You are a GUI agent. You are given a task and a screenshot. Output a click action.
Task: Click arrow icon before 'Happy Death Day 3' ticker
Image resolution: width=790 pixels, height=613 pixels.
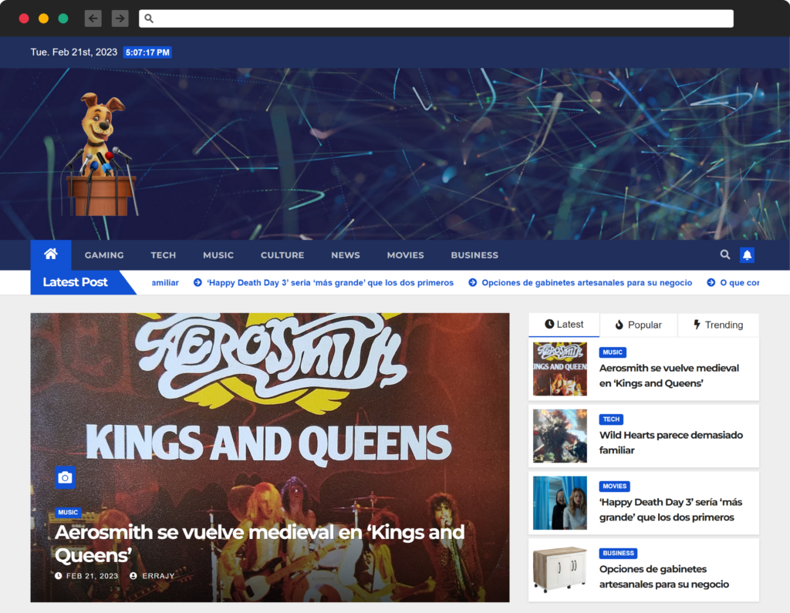click(198, 282)
